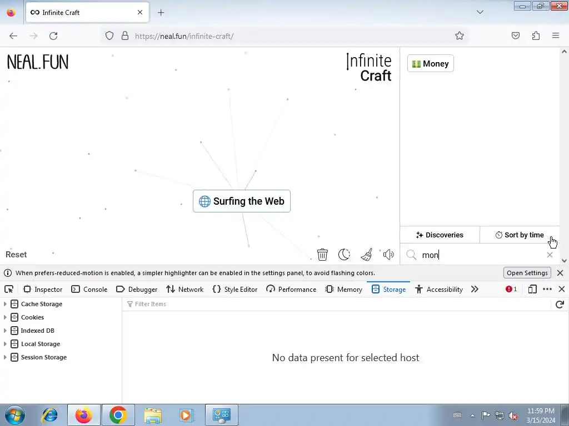The width and height of the screenshot is (569, 426).
Task: Clear the search text with X
Action: coord(550,255)
